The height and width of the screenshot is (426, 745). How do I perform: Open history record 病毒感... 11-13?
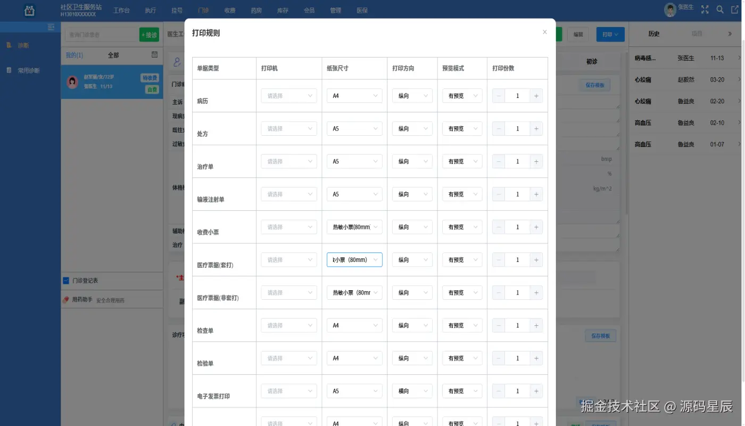click(x=686, y=58)
